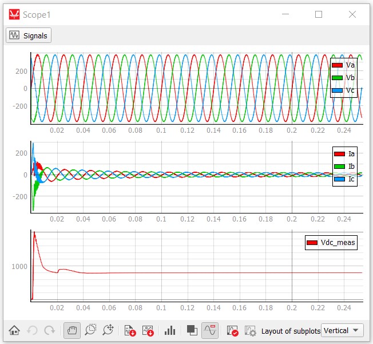373x344 pixels.
Task: Toggle the waveform cursor display button
Action: (x=210, y=330)
